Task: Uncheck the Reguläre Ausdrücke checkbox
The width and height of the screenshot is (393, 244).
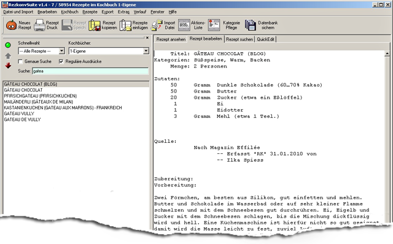Action: pyautogui.click(x=61, y=61)
